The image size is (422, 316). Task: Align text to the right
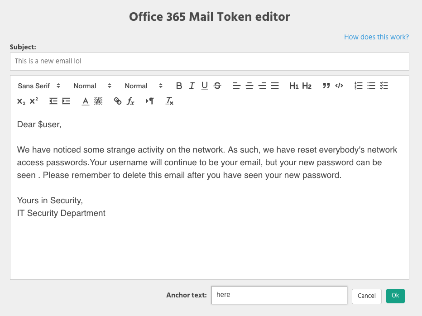pos(262,86)
